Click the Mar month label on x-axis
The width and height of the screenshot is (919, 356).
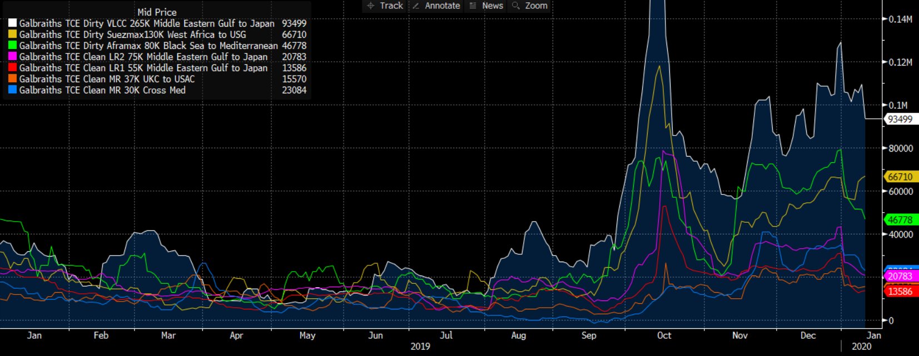pyautogui.click(x=168, y=335)
